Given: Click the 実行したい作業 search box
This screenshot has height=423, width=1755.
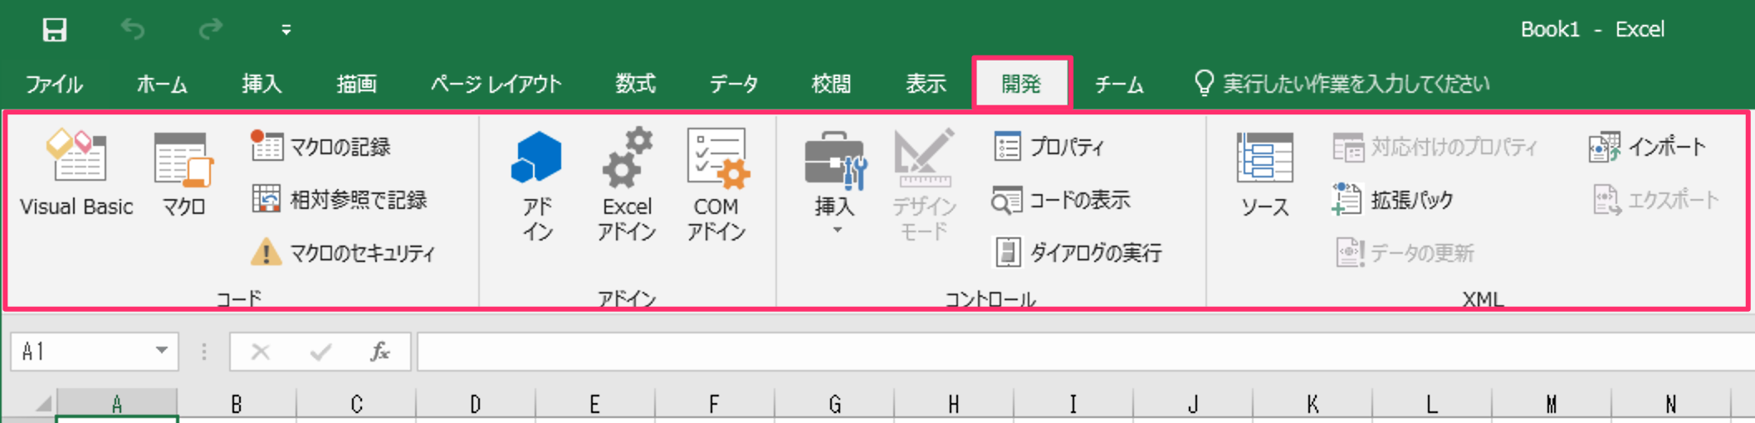Looking at the screenshot, I should pos(1355,84).
